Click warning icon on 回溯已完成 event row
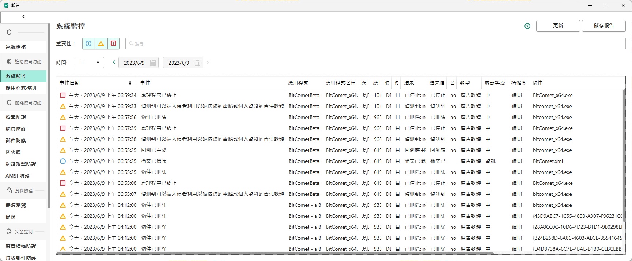The image size is (632, 261). (63, 150)
